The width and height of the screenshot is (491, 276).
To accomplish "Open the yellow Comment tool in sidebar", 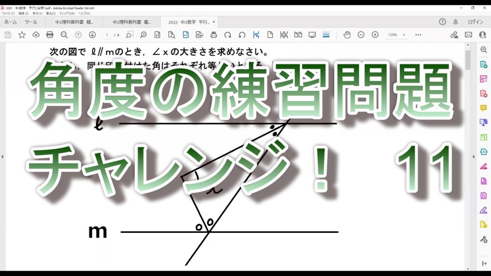I will click(483, 108).
